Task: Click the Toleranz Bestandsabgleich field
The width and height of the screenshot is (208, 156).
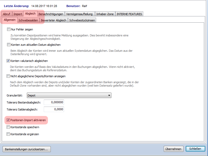Action: 54,102
